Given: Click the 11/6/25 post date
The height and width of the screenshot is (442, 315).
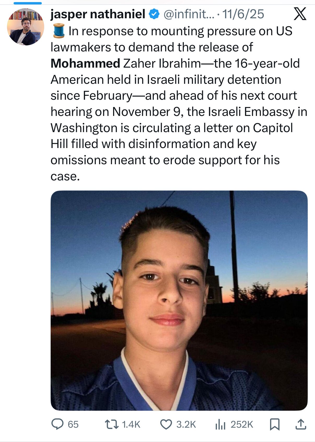Looking at the screenshot, I should pos(243,14).
